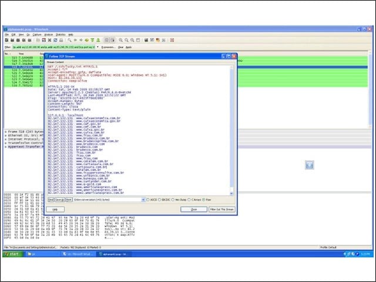This screenshot has width=376, height=282.
Task: Expand the Hypertext Transfer Protocol node
Action: 6,147
